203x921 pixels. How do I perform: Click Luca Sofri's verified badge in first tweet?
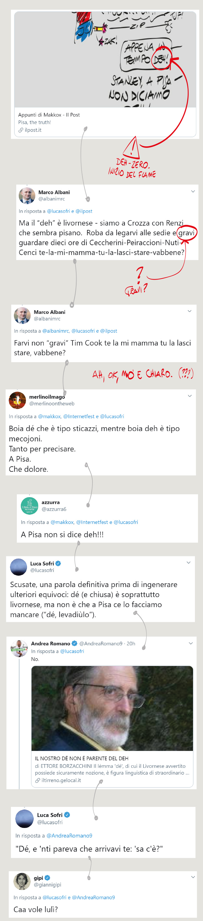pyautogui.click(x=58, y=563)
